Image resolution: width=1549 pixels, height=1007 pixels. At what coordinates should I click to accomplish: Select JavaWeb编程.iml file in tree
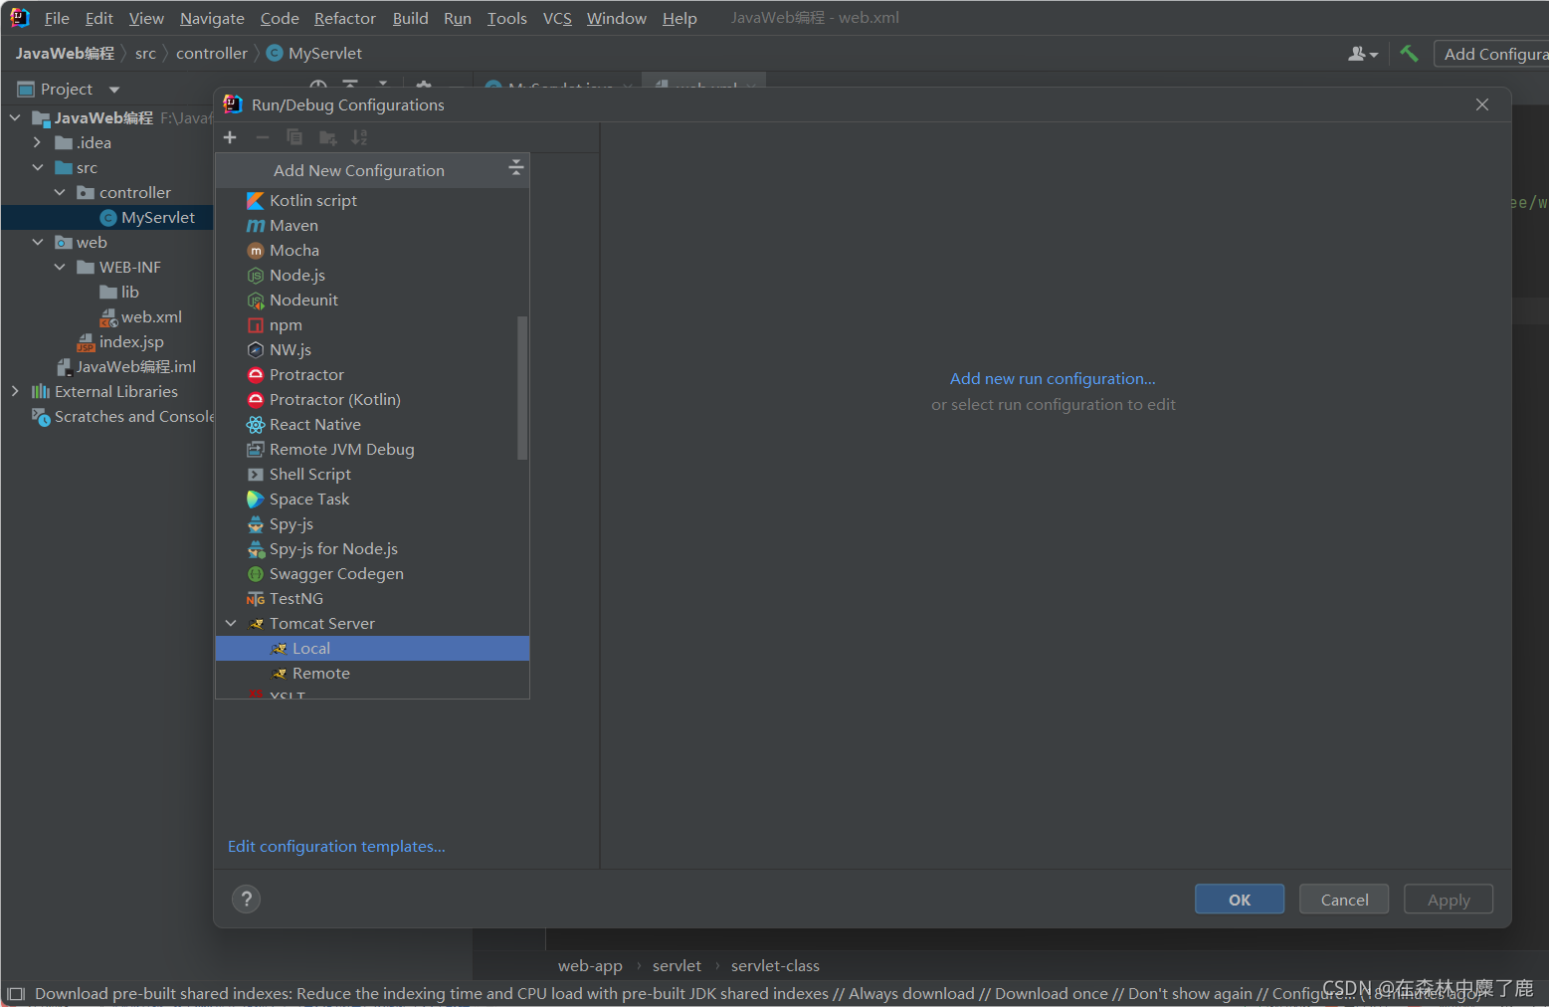125,366
